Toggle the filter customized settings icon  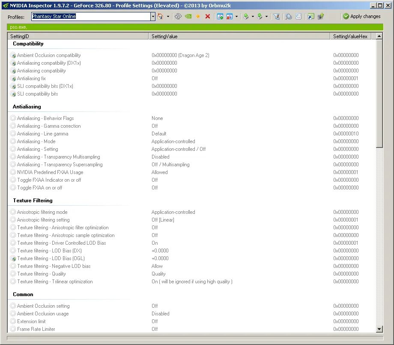click(x=277, y=17)
